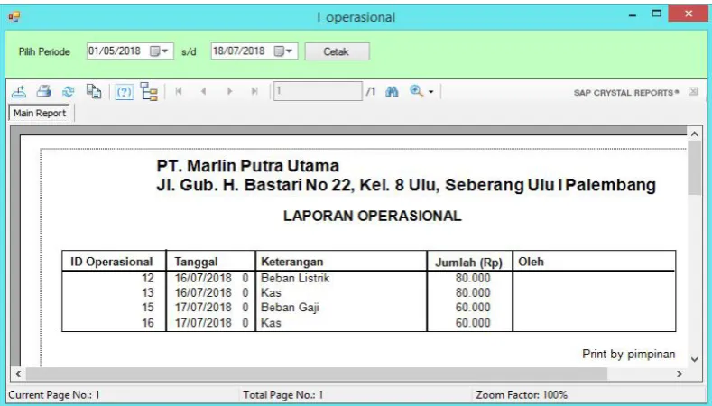The height and width of the screenshot is (406, 712).
Task: Click the Export Report icon
Action: 19,92
